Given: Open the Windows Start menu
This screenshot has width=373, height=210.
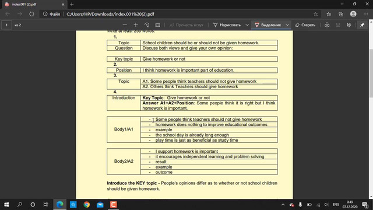Looking at the screenshot, I should click(x=6, y=205).
